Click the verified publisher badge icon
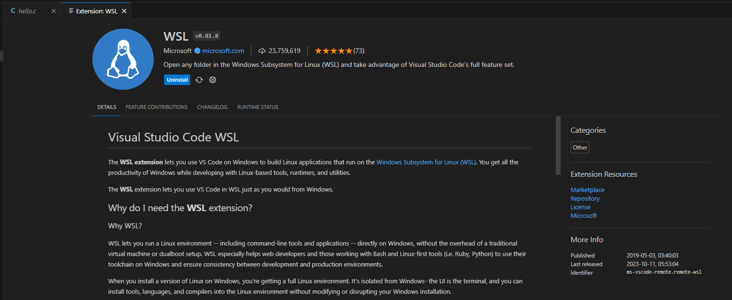 click(197, 51)
